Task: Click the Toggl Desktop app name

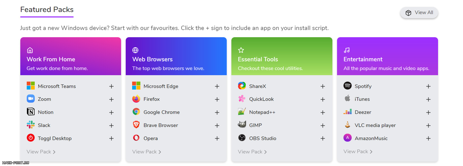Action: 55,138
